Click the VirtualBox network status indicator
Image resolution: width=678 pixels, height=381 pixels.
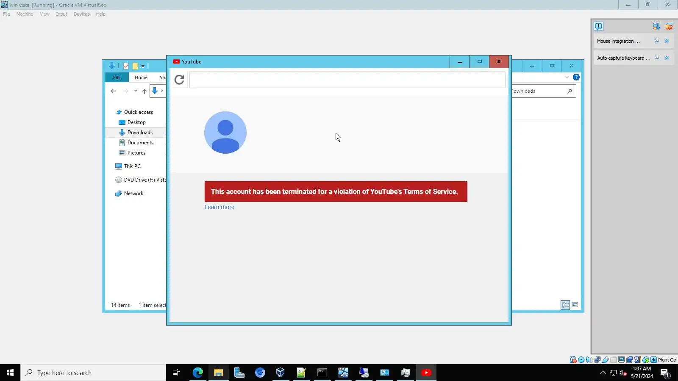[x=597, y=360]
